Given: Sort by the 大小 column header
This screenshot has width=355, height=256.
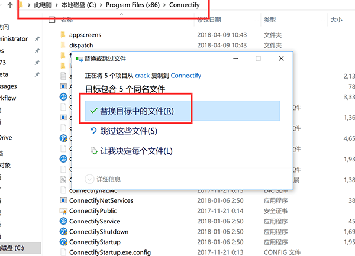Looking at the screenshot, I should click(337, 20).
